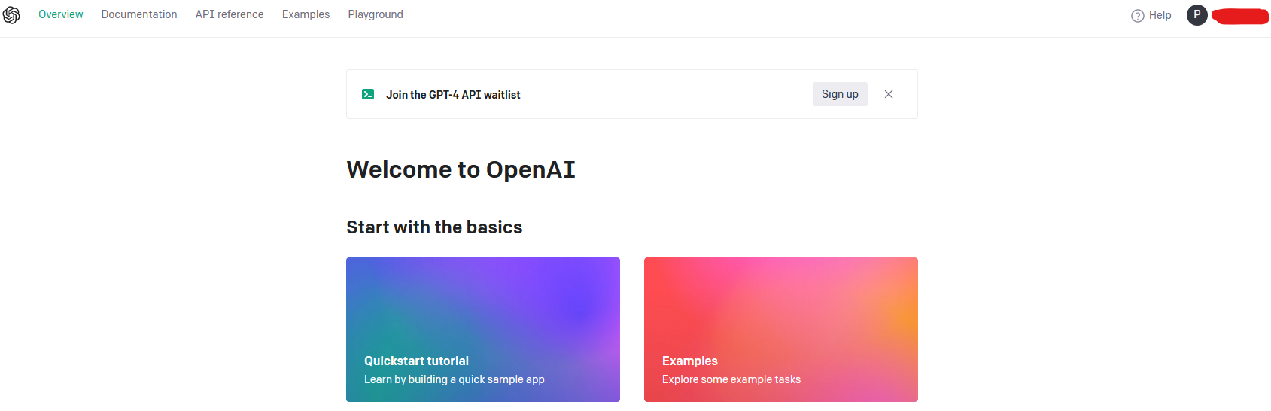The height and width of the screenshot is (411, 1271).
Task: Click the green terminal icon in the banner
Action: click(x=368, y=94)
